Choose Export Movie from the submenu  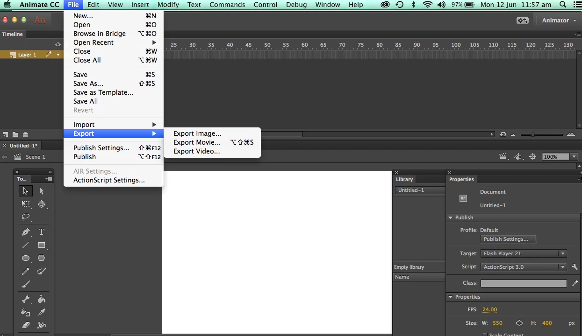197,142
